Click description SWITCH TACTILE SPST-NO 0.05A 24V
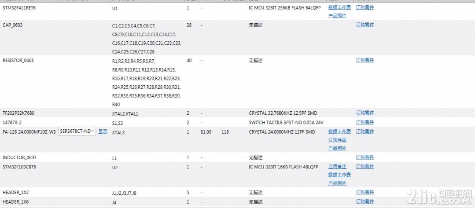The height and width of the screenshot is (208, 475). tap(286, 122)
